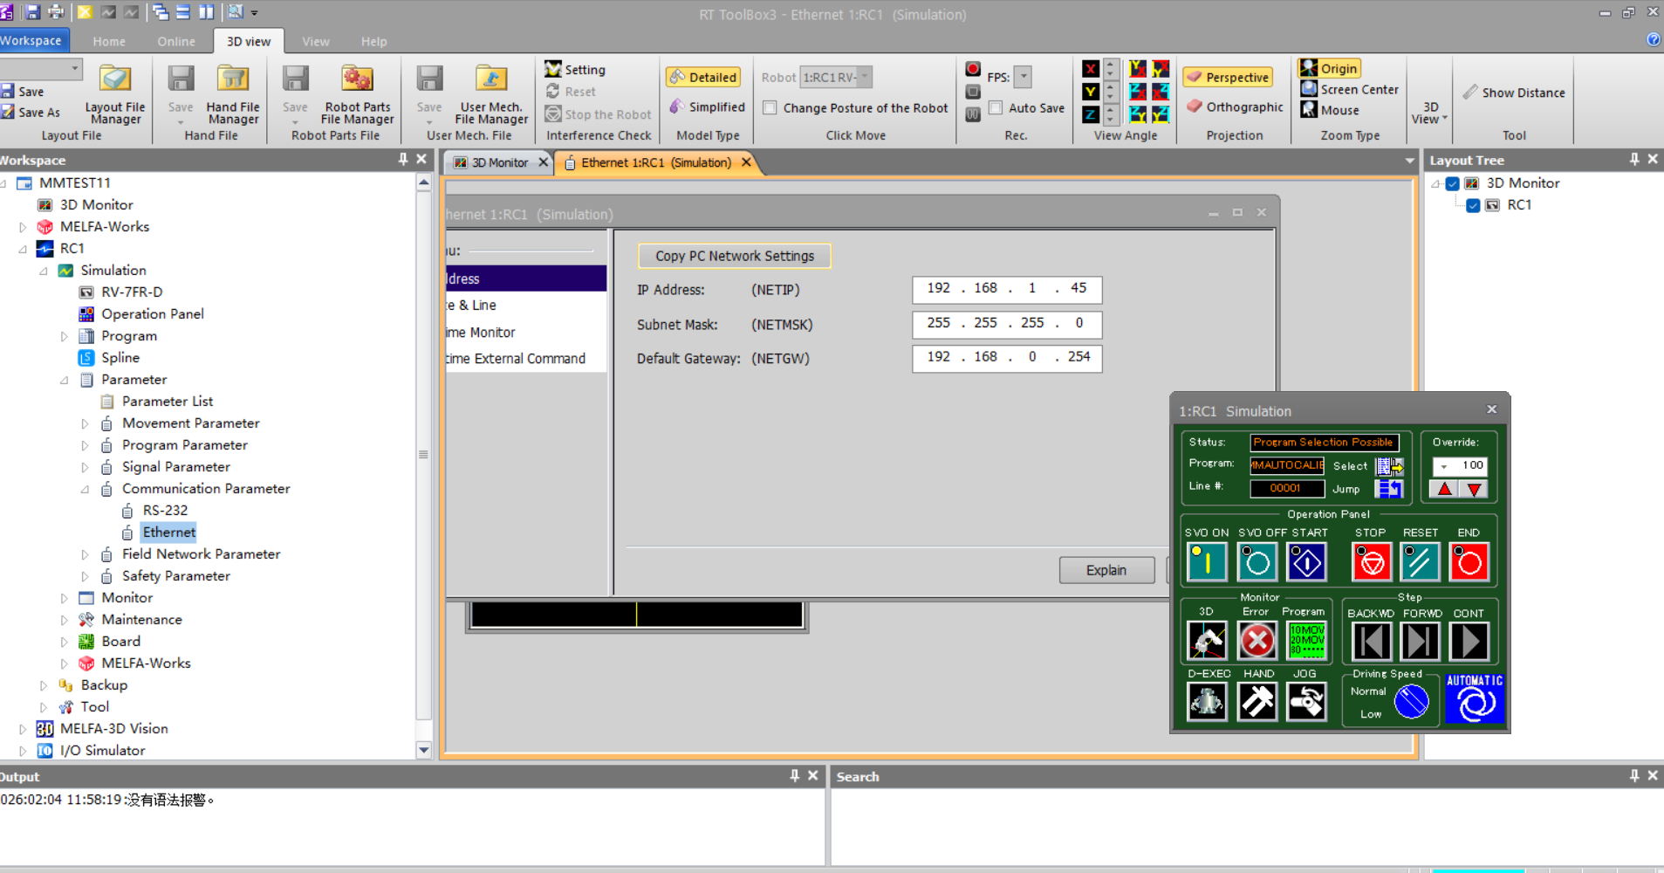The image size is (1664, 873).
Task: Start recording with the red Rec icon
Action: pos(973,69)
